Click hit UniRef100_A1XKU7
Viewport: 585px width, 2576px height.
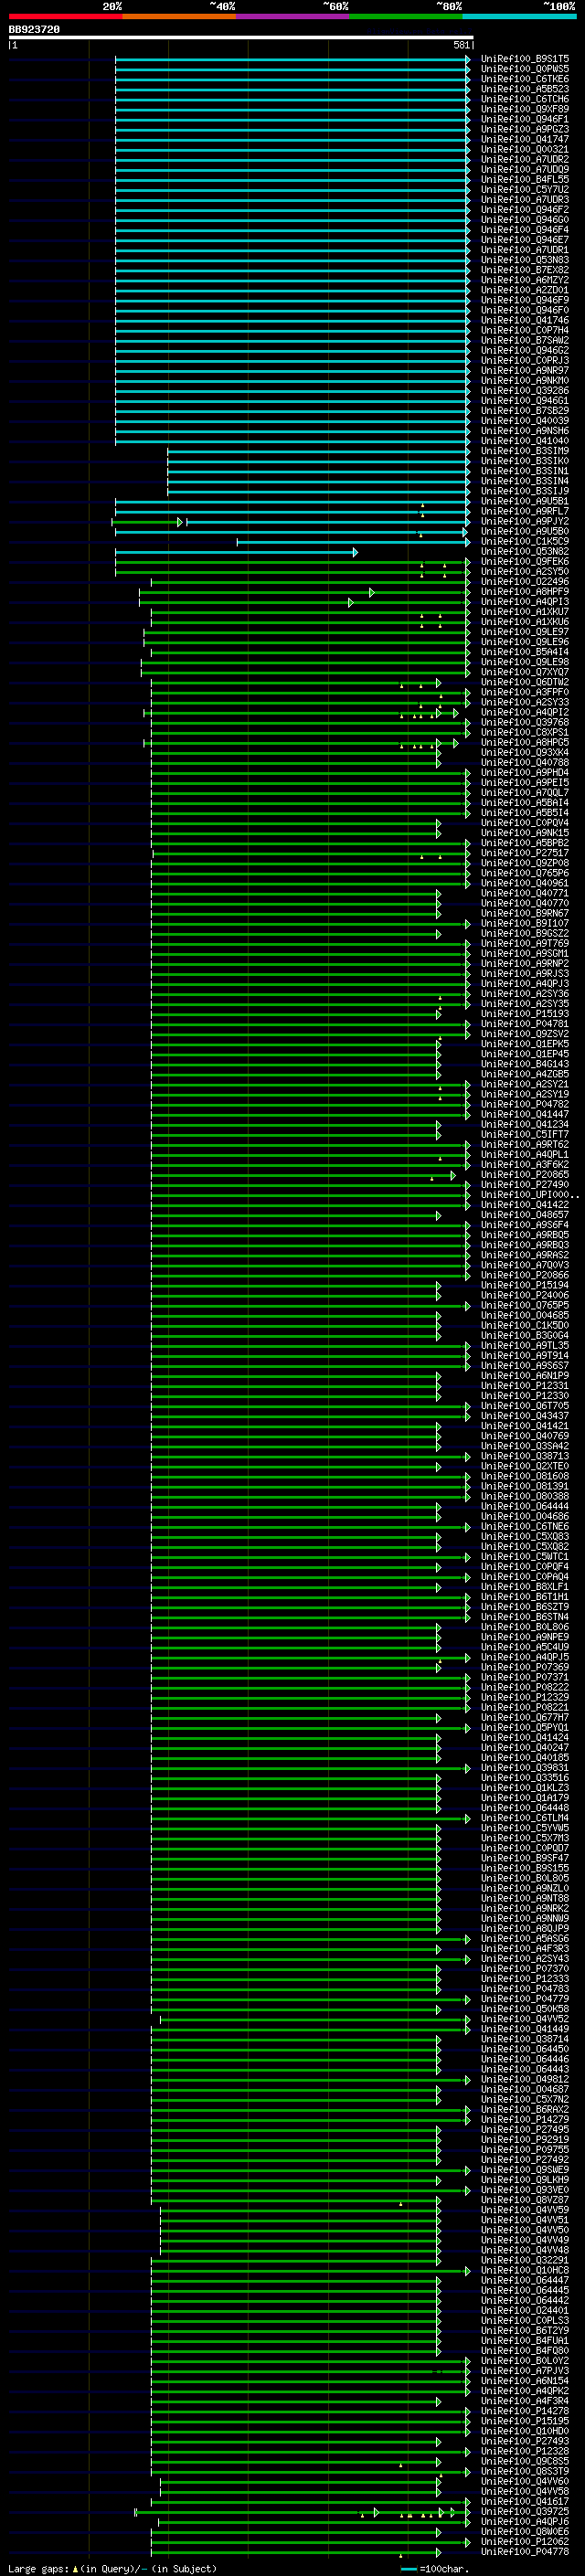[x=525, y=611]
